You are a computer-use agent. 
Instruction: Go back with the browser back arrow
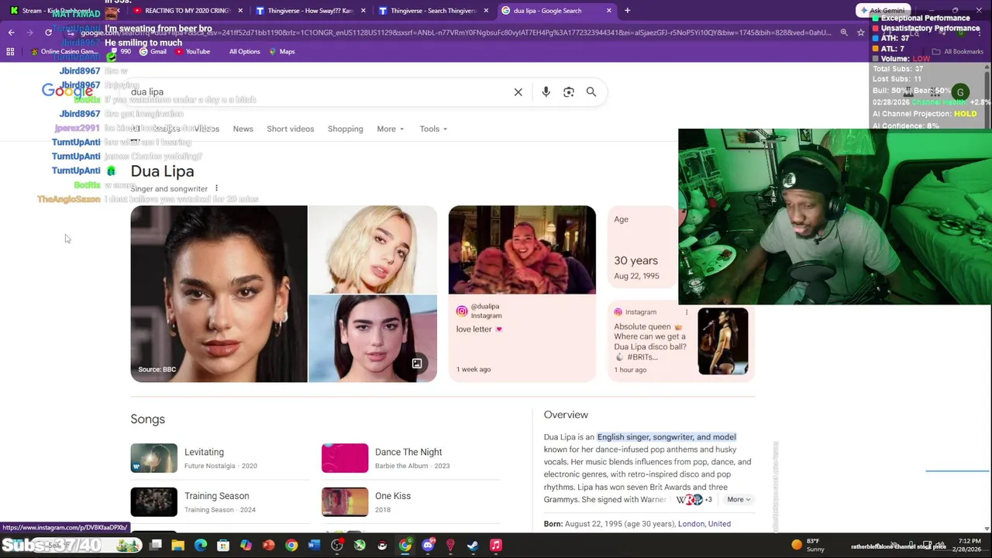[x=11, y=33]
